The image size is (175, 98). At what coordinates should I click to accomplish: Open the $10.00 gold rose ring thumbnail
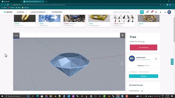tap(149, 18)
